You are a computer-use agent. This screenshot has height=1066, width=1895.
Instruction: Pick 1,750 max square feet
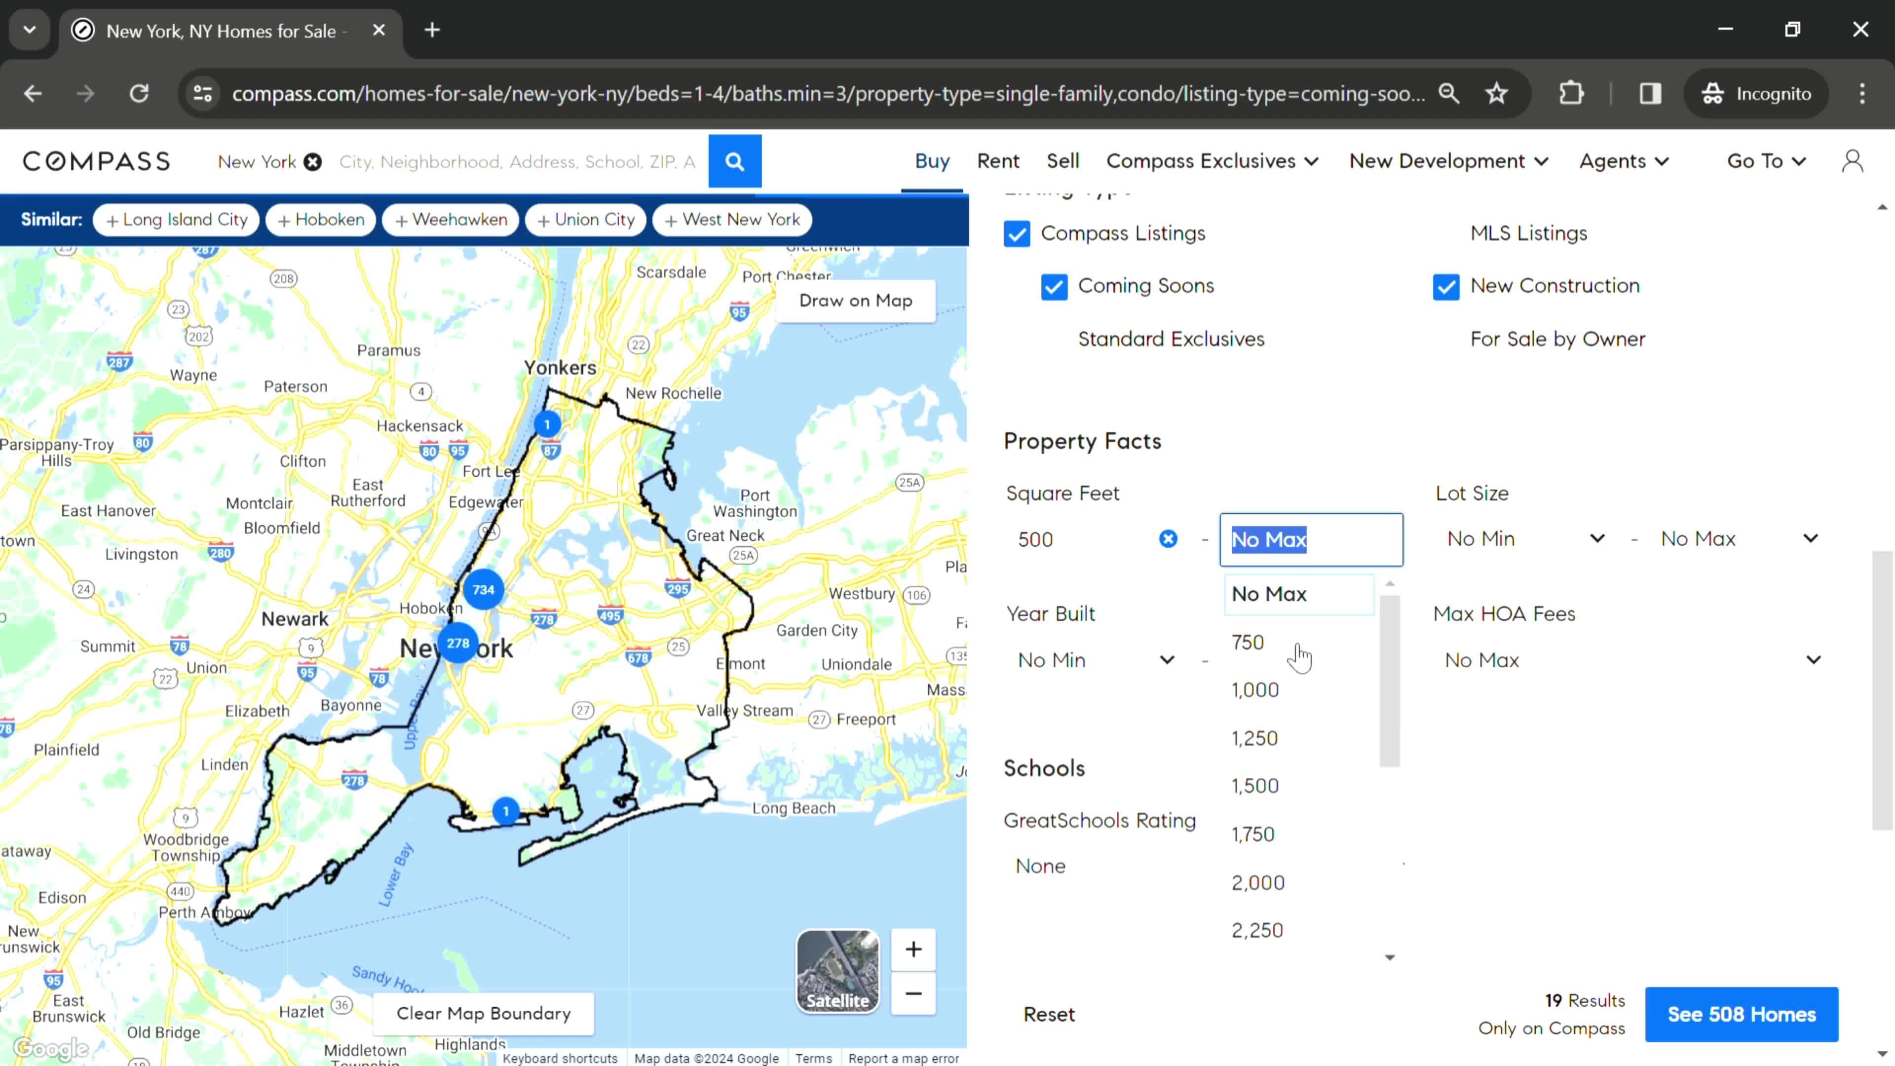point(1298,834)
